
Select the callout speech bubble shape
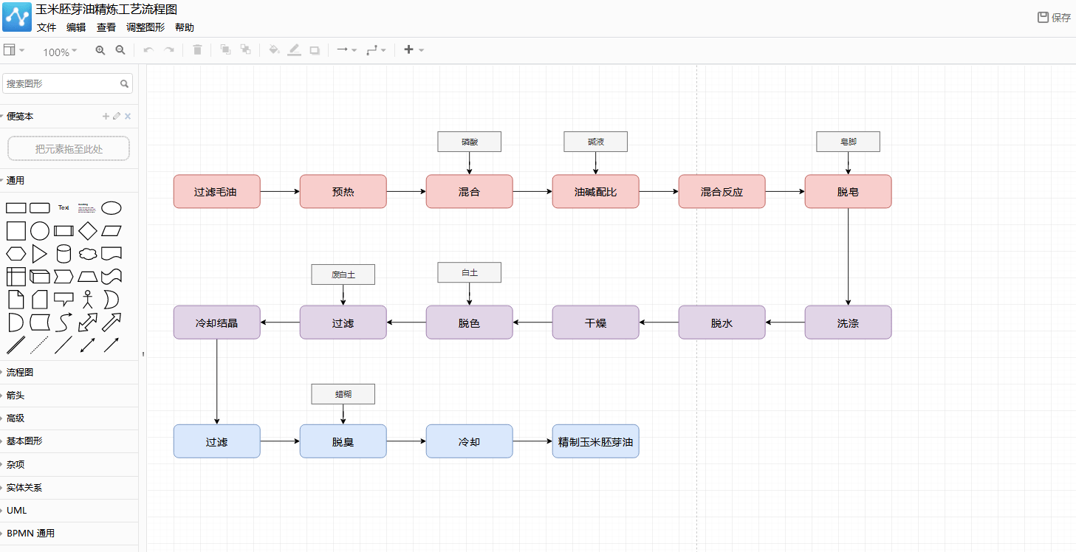[64, 299]
